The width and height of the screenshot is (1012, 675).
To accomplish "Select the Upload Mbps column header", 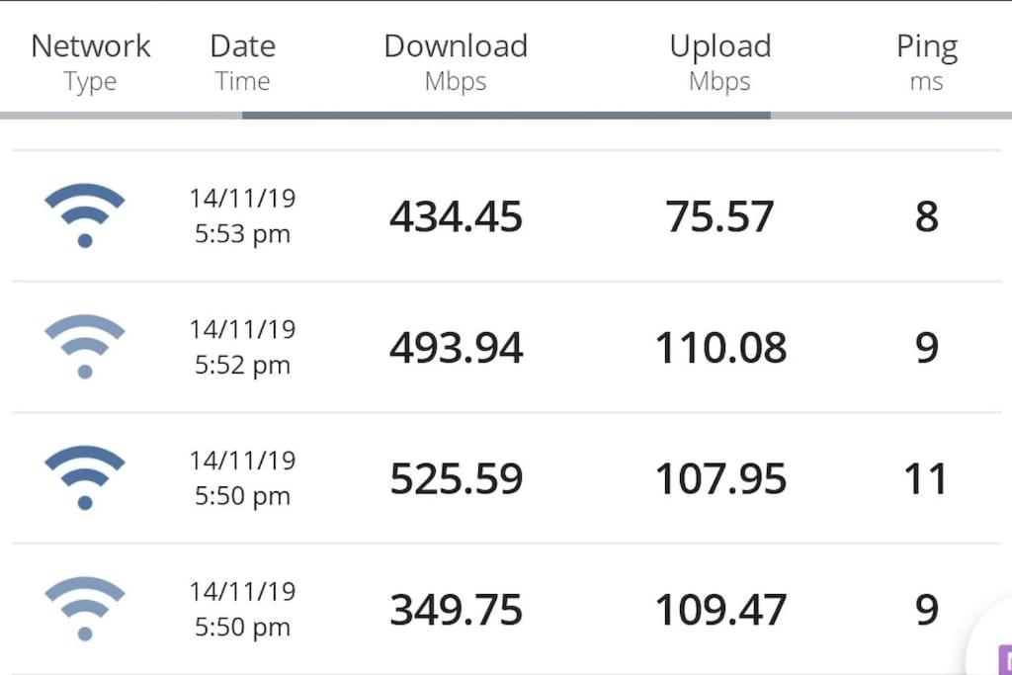I will tap(719, 61).
